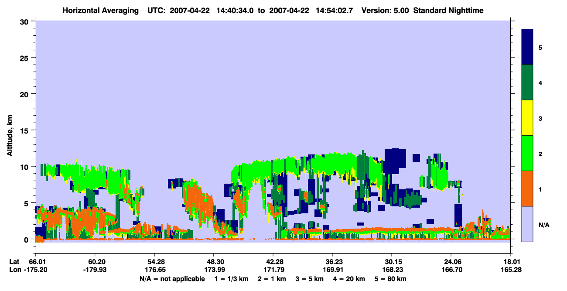Click the y-axis tick label 20
The image size is (567, 291).
(25, 94)
